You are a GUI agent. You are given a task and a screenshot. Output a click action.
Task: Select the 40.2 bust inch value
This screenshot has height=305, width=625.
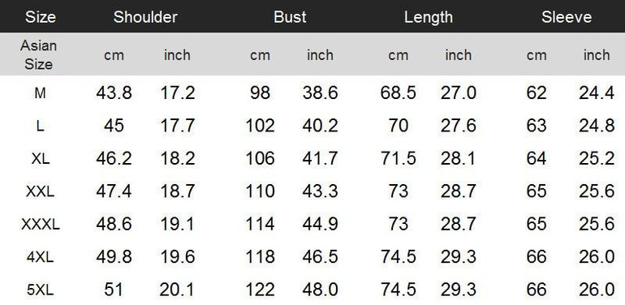click(x=320, y=126)
